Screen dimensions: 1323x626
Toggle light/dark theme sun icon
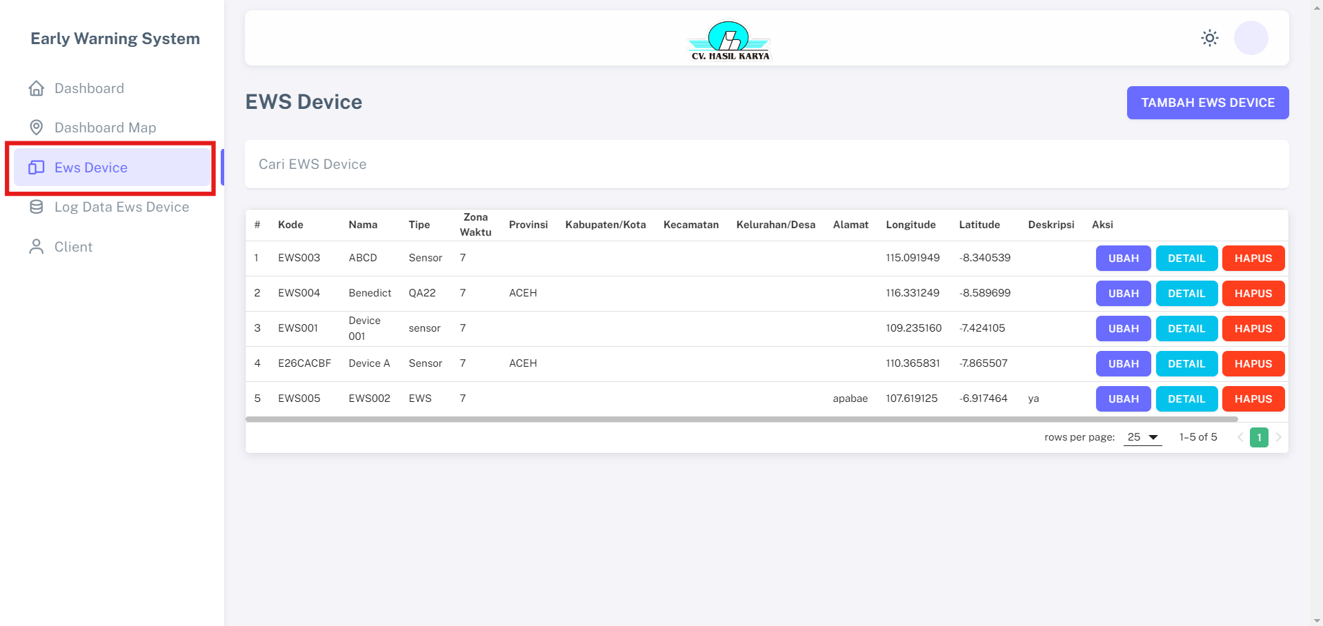tap(1209, 38)
